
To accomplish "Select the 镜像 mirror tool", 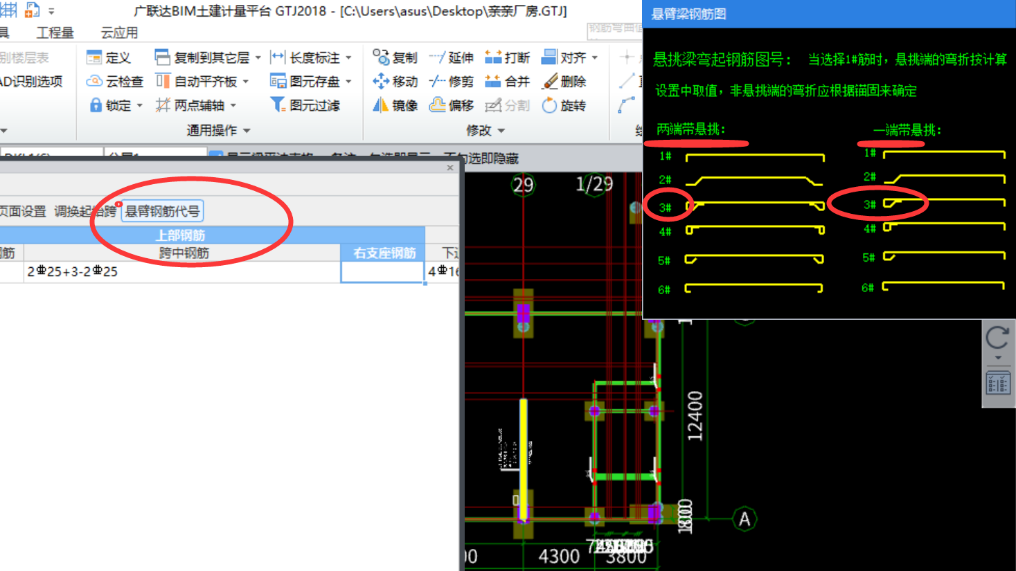I will click(x=395, y=105).
